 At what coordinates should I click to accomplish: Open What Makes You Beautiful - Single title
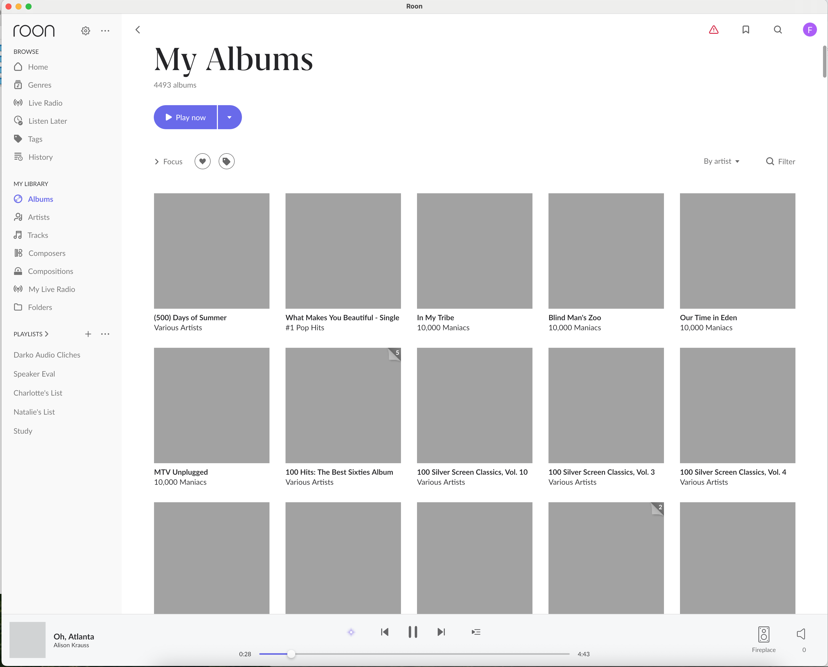(x=343, y=318)
